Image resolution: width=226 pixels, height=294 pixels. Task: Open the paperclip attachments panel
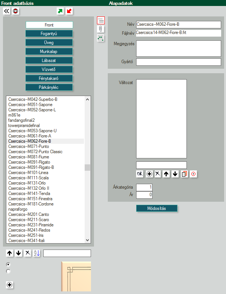[101, 29]
